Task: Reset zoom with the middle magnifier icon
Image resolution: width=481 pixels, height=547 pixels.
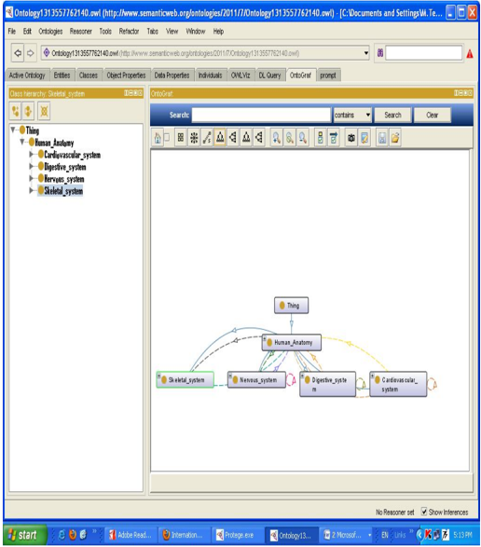Action: [289, 137]
